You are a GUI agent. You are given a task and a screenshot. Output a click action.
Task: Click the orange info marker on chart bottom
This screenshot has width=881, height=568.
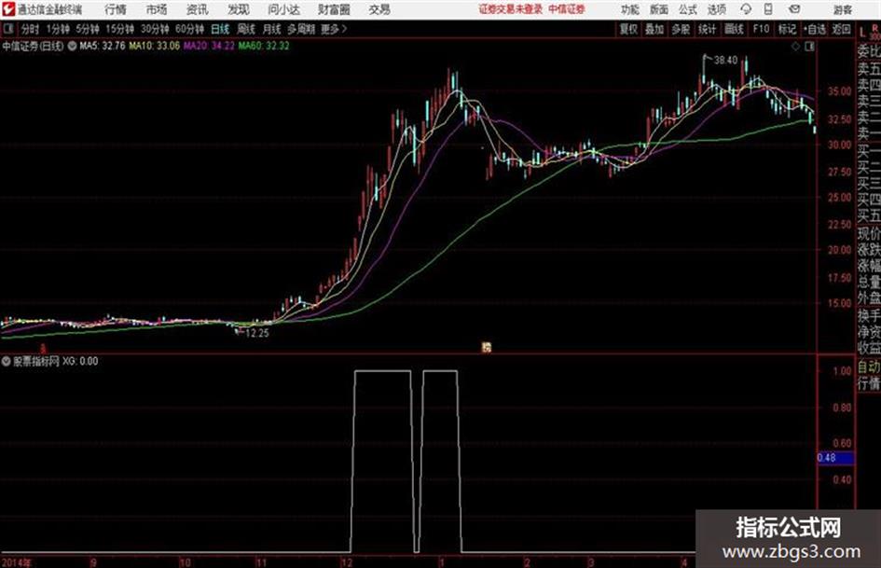tap(486, 348)
